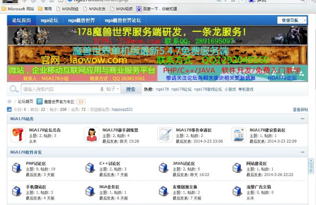
Task: Open the Microsoft 网站 bookmark folder
Action: pyautogui.click(x=18, y=9)
